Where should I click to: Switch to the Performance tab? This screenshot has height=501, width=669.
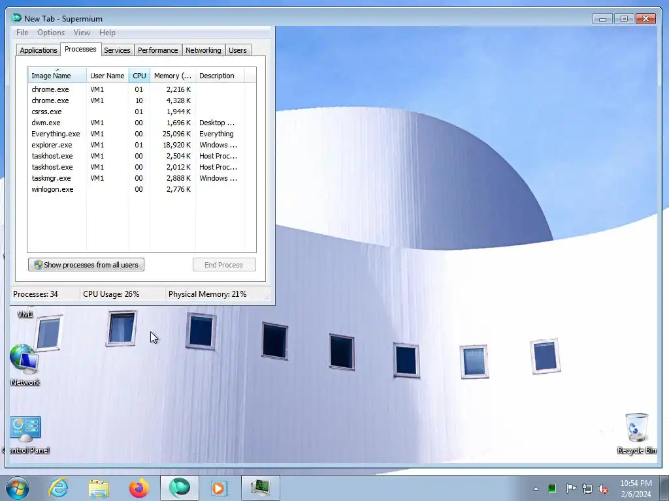point(158,50)
